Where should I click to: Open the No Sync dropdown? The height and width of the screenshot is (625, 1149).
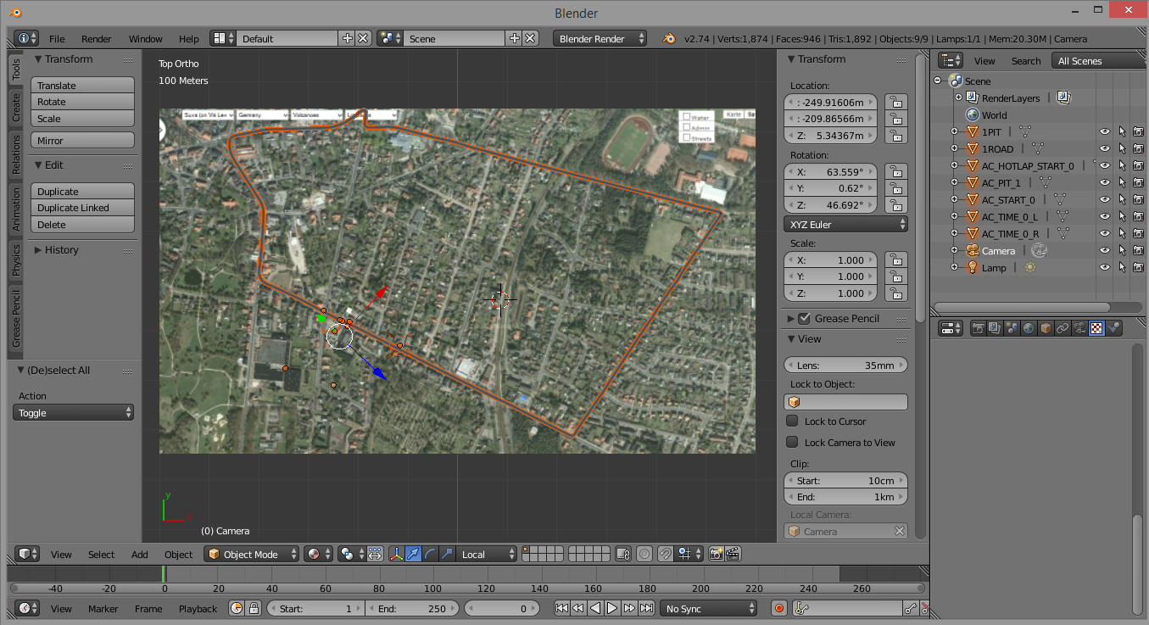click(x=709, y=608)
